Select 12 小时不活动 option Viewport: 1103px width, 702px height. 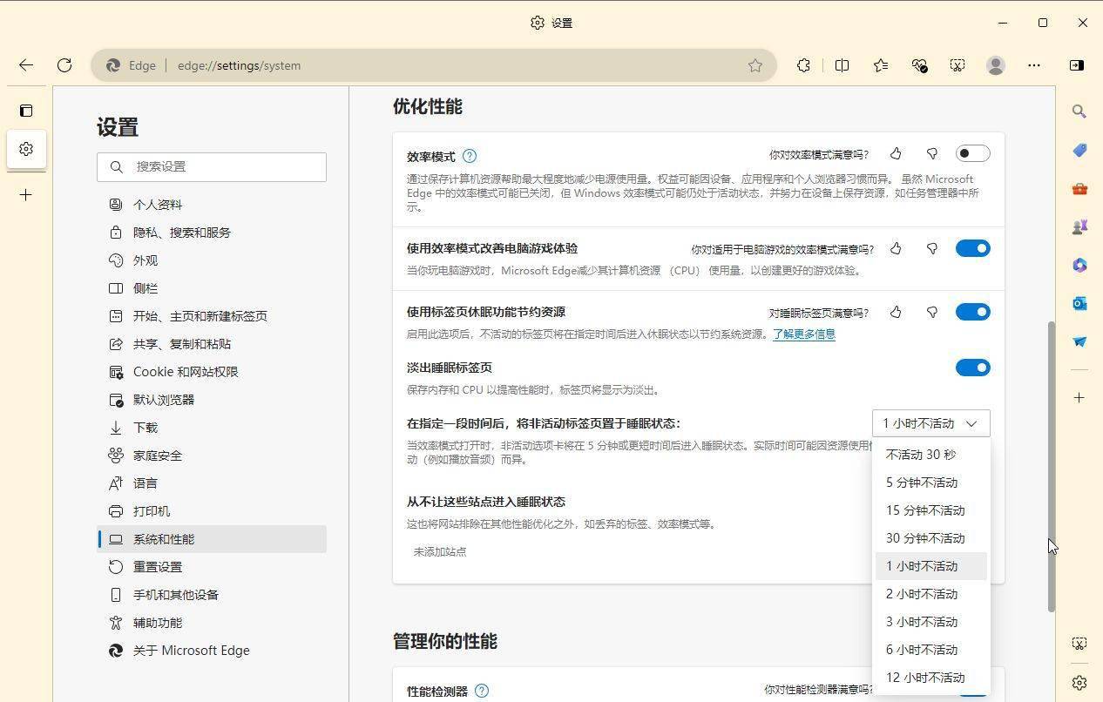click(930, 678)
